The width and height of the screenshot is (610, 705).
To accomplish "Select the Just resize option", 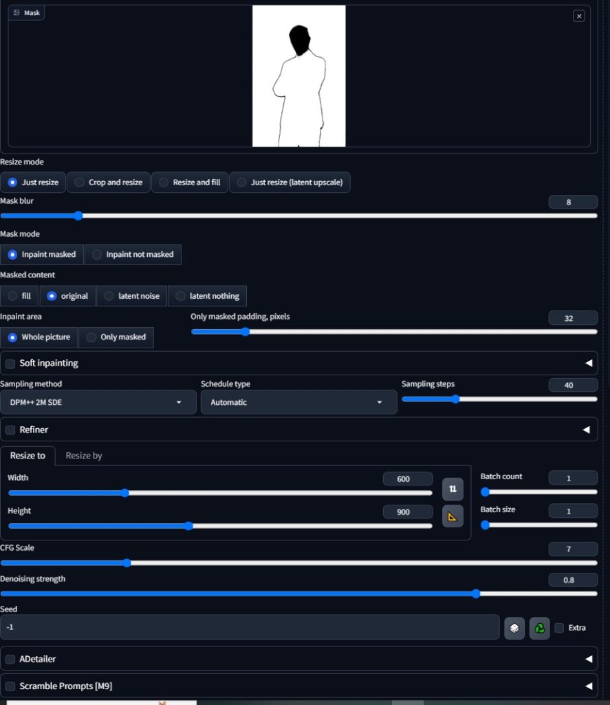I will pyautogui.click(x=33, y=182).
